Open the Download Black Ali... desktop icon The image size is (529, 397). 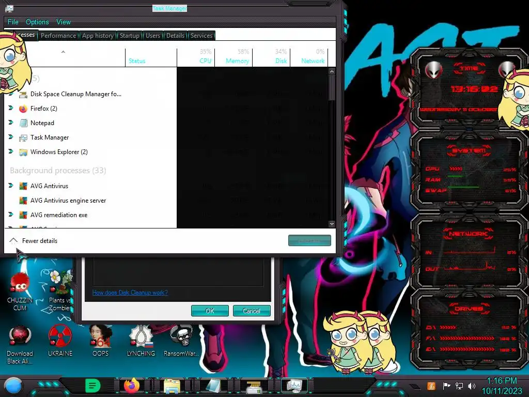click(x=20, y=345)
